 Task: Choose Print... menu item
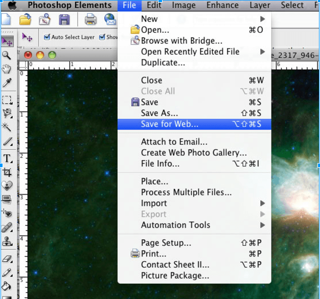(194, 254)
